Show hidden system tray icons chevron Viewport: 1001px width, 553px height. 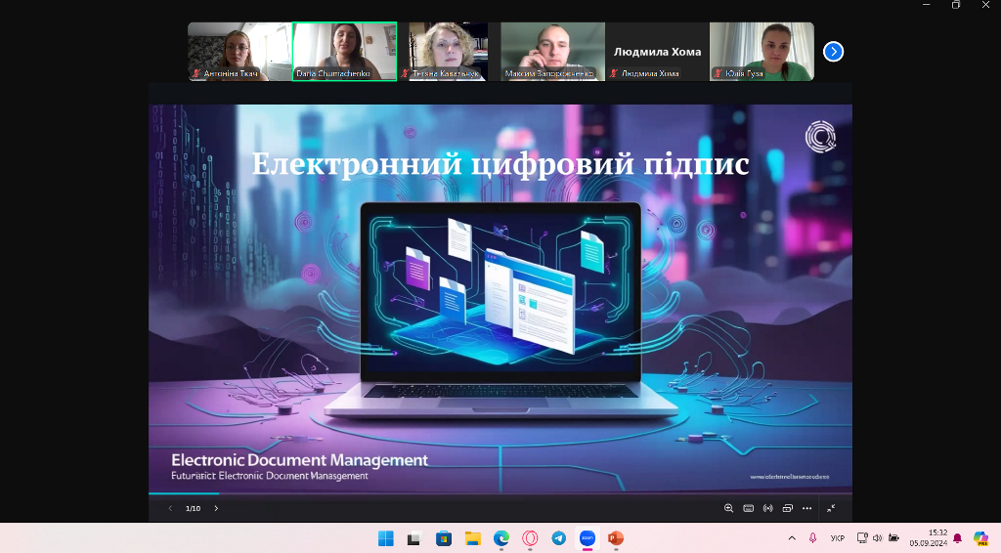(792, 537)
